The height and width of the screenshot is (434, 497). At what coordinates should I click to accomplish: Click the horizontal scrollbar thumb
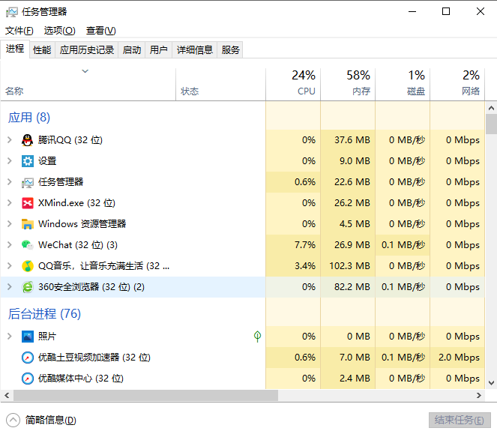click(x=142, y=395)
